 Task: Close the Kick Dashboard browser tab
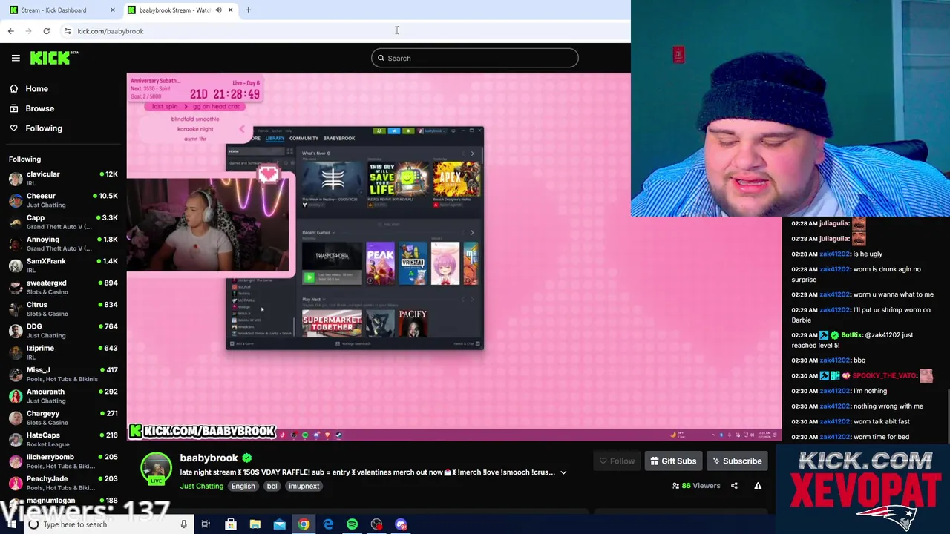[113, 10]
